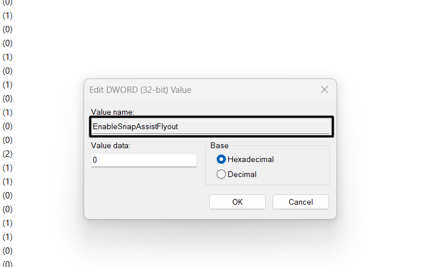The image size is (423, 267).
Task: Click the EnableSnapAssistFlyout text in the dialog
Action: tap(135, 126)
